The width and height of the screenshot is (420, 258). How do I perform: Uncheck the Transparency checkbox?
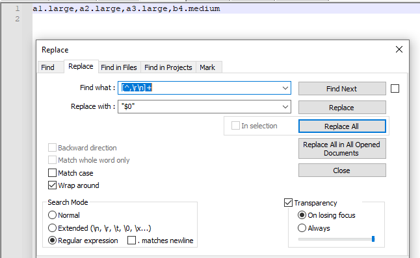click(x=288, y=203)
